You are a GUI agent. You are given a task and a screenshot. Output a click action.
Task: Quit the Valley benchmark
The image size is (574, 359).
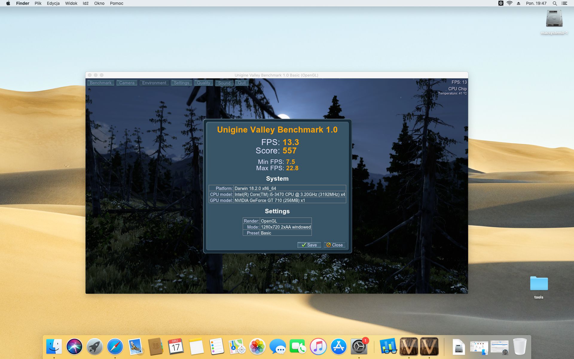(x=242, y=83)
